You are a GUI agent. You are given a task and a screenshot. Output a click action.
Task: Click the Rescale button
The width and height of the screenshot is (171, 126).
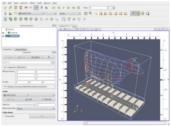[x=46, y=99]
